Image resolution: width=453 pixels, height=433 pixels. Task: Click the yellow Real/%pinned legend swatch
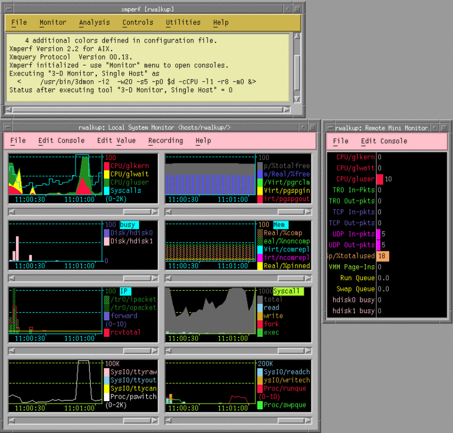pyautogui.click(x=260, y=266)
